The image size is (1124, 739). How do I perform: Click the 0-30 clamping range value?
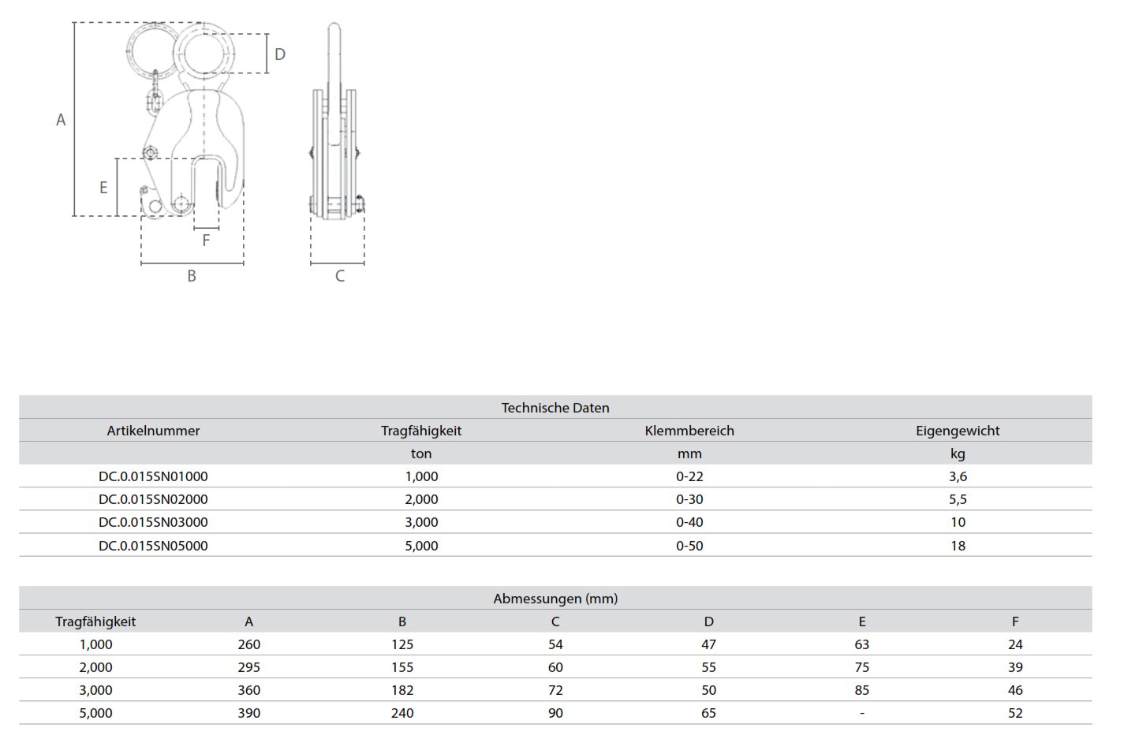[689, 499]
